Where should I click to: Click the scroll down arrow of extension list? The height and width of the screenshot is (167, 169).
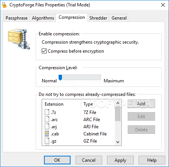click(x=118, y=142)
